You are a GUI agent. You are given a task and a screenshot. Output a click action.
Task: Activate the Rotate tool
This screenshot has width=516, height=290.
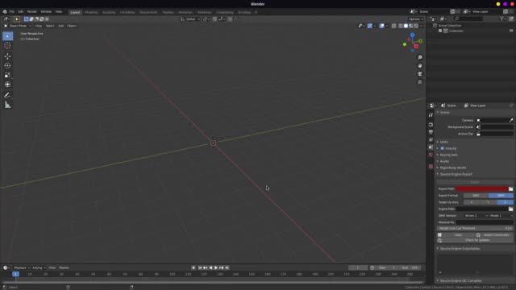tap(7, 66)
